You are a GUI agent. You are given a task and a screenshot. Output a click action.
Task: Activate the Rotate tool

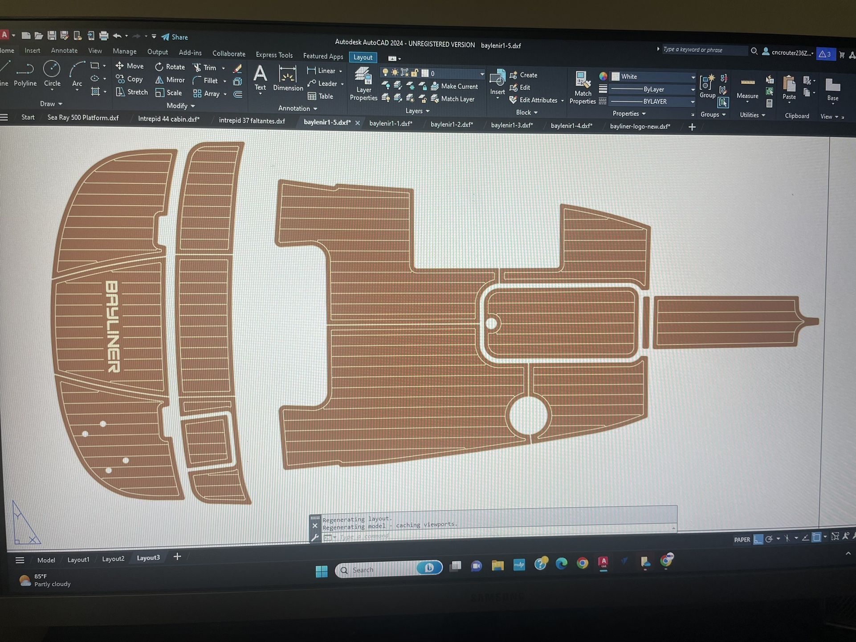170,67
